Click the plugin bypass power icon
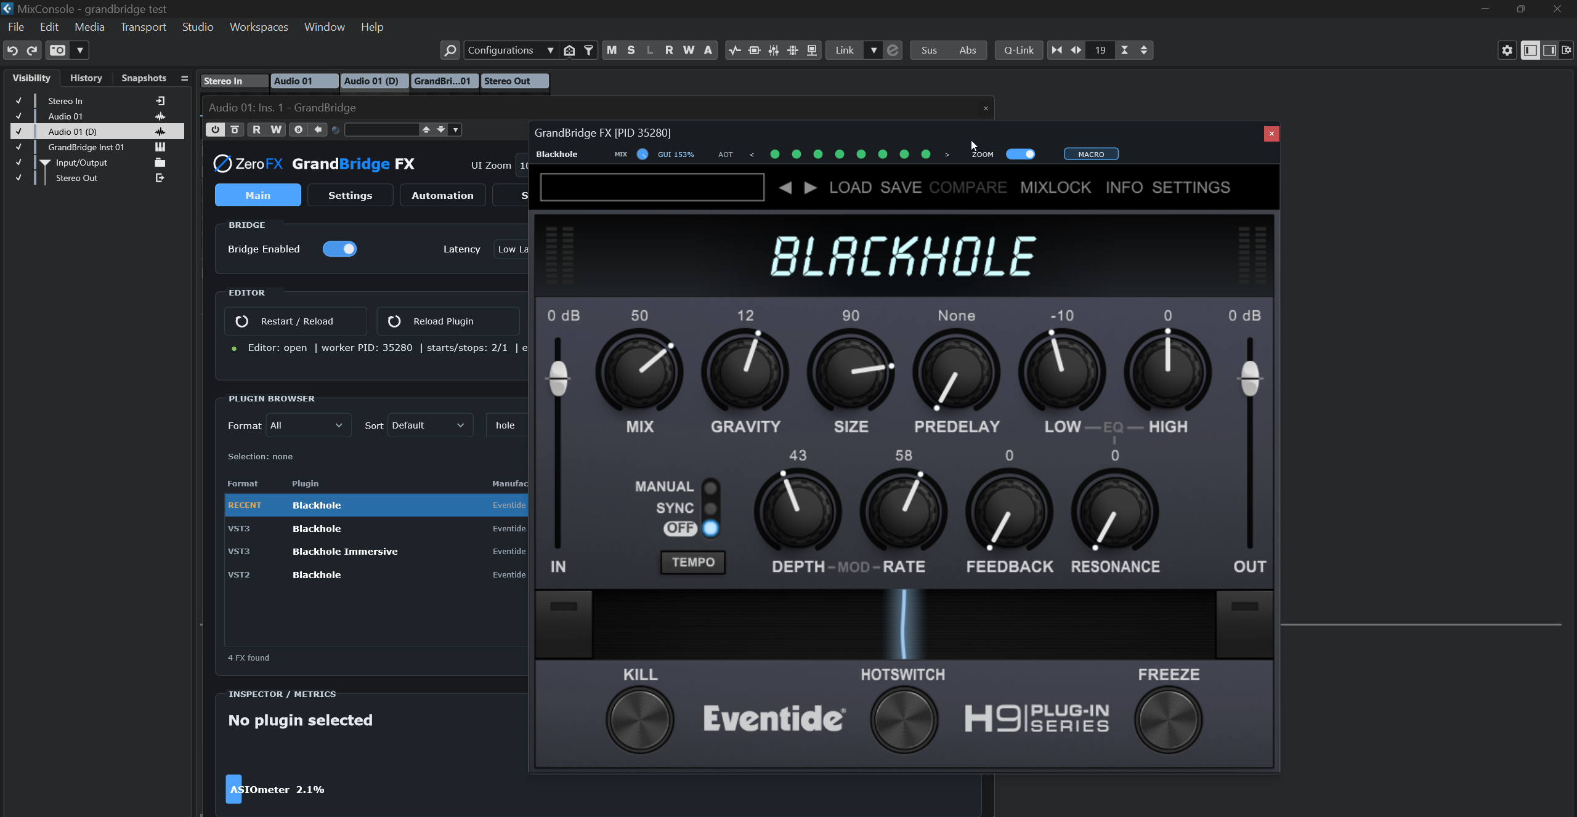 point(215,130)
